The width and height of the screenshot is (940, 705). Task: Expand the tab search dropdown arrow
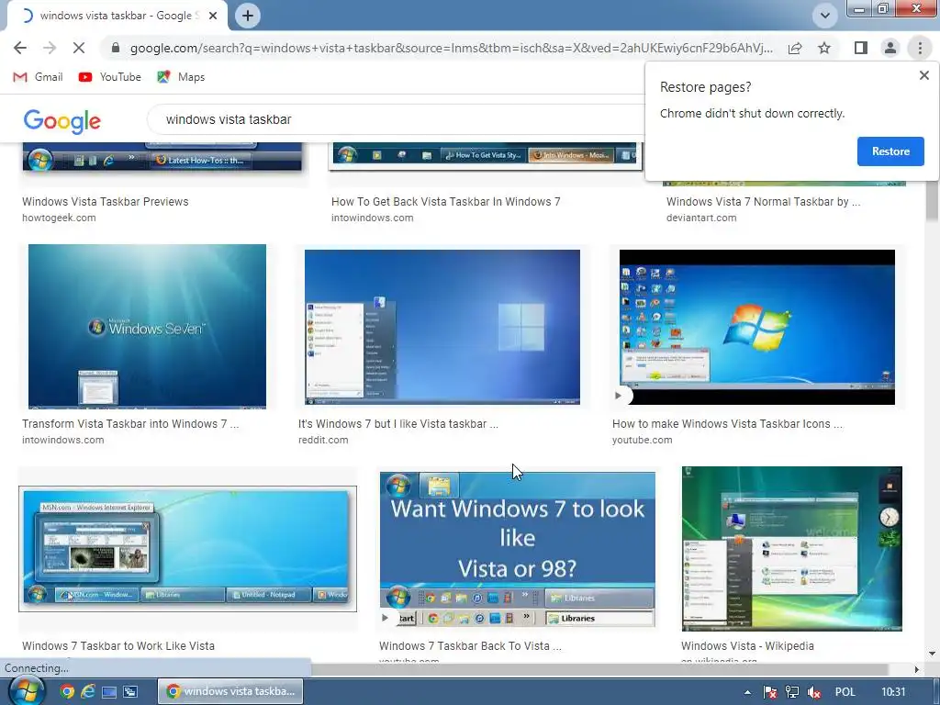pyautogui.click(x=825, y=16)
